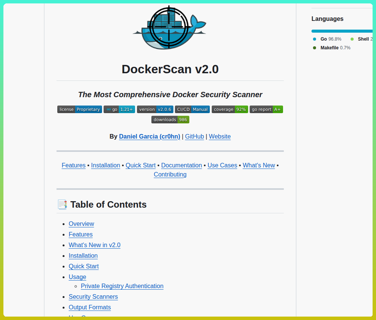This screenshot has width=376, height=320.
Task: Click the coverage 92% badge
Action: point(230,109)
